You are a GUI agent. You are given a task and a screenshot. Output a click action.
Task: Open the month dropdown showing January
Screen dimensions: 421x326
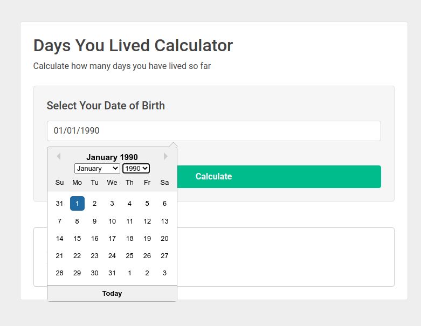pyautogui.click(x=97, y=169)
